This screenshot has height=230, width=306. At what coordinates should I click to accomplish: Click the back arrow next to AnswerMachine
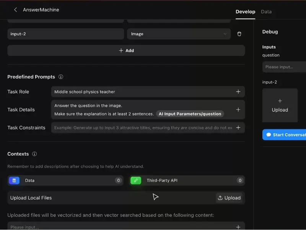(15, 10)
